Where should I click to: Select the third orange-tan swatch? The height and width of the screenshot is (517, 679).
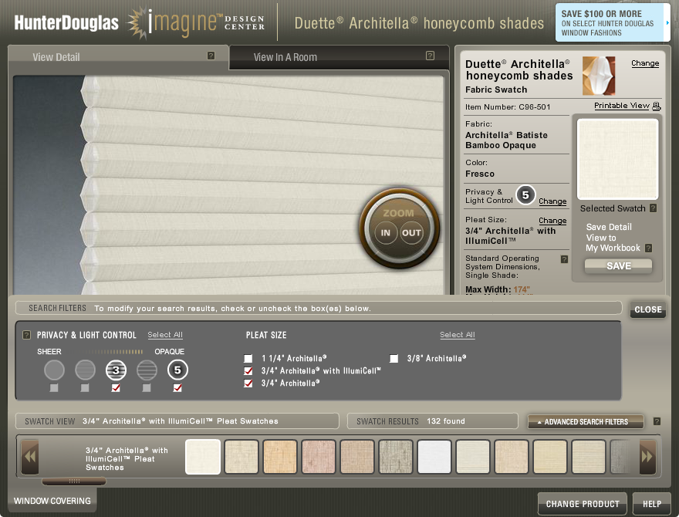(280, 457)
